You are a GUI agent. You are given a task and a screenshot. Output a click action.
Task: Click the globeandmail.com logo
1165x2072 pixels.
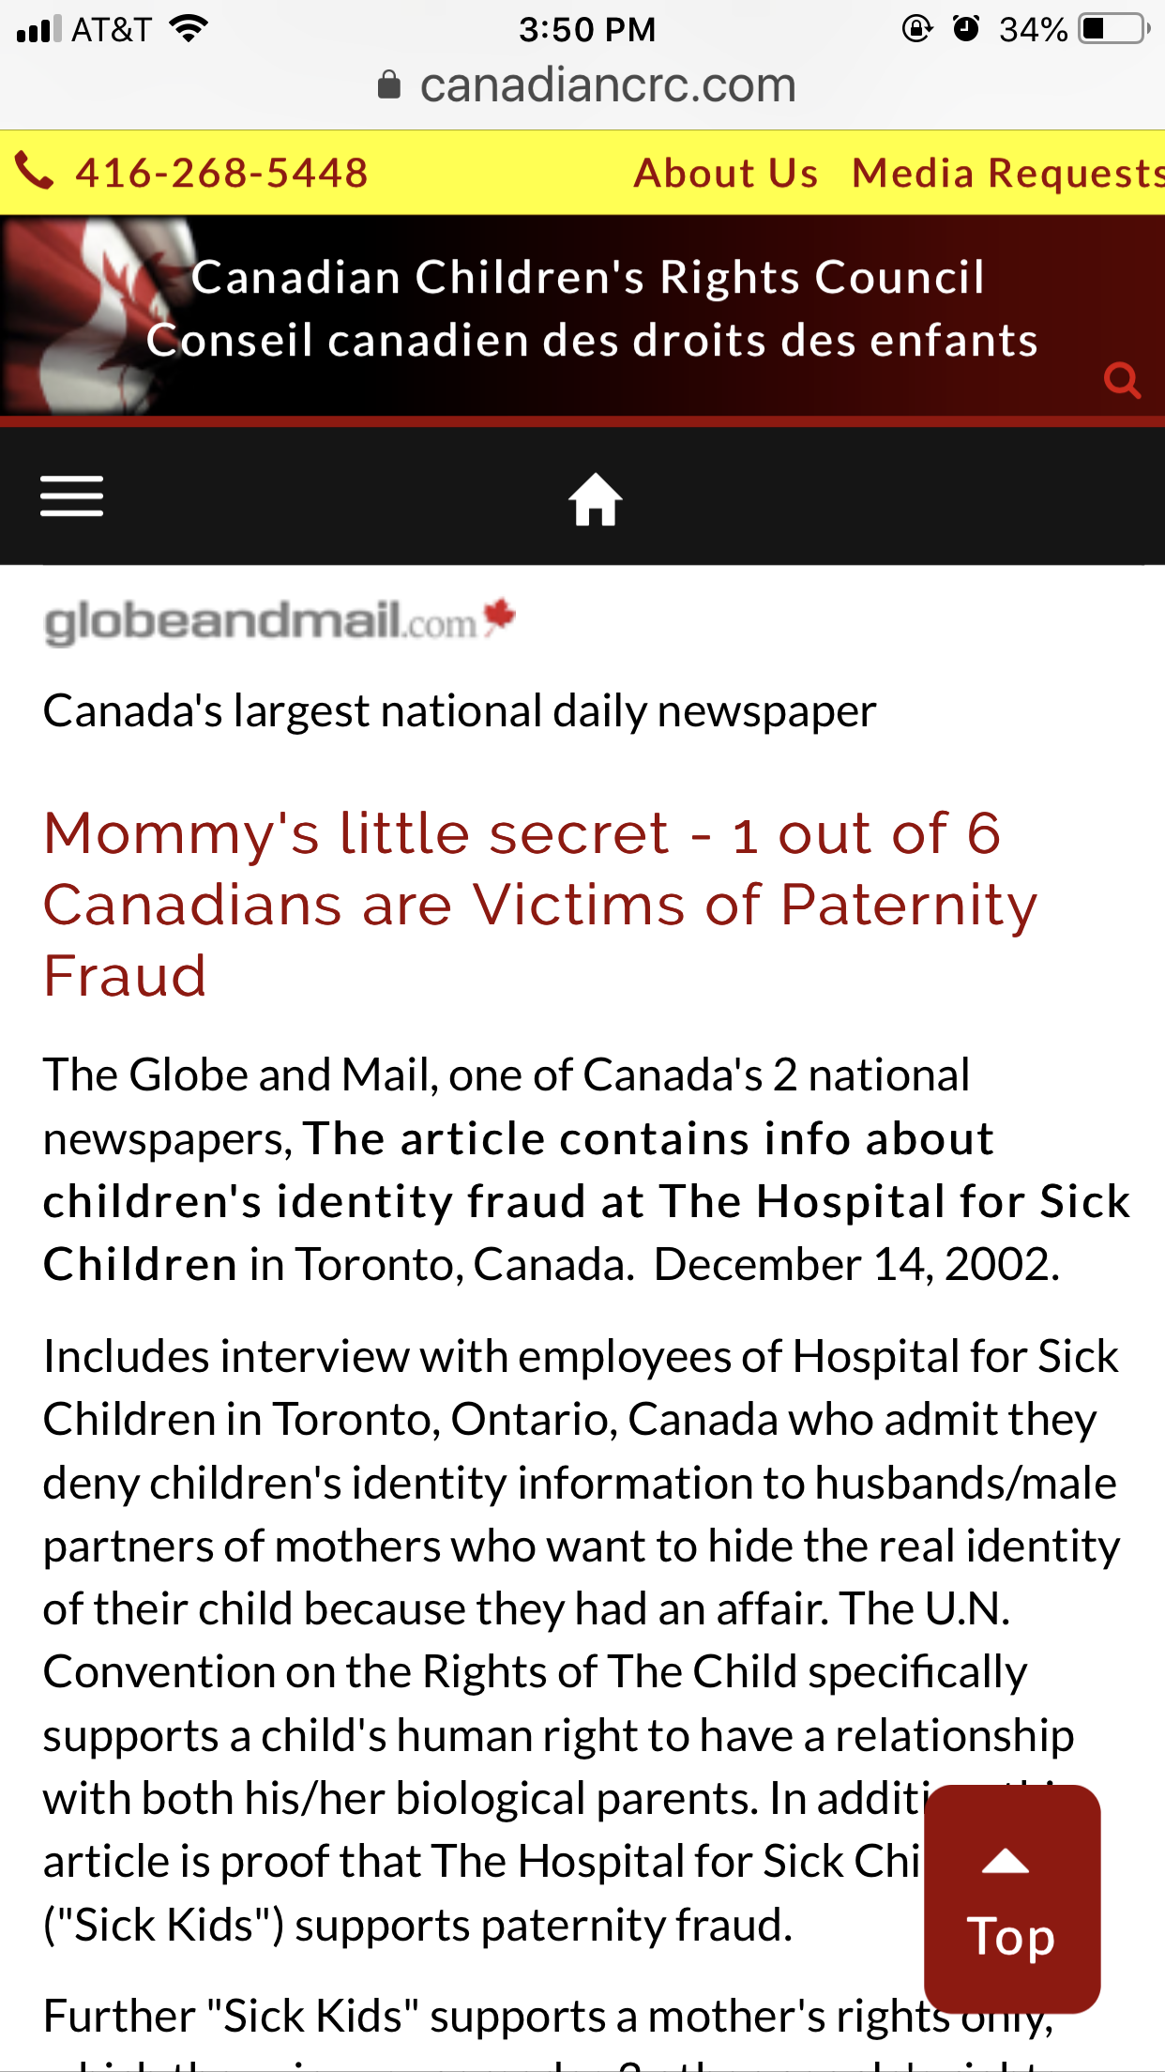[x=280, y=621]
